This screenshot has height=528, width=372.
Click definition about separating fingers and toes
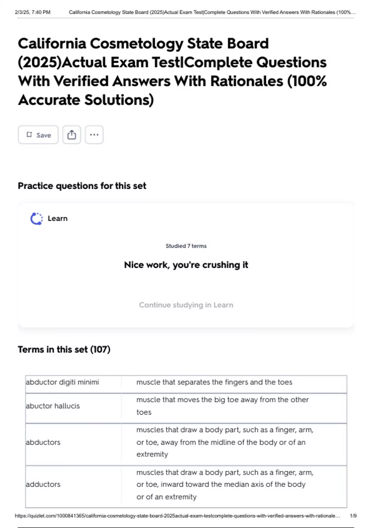click(214, 382)
